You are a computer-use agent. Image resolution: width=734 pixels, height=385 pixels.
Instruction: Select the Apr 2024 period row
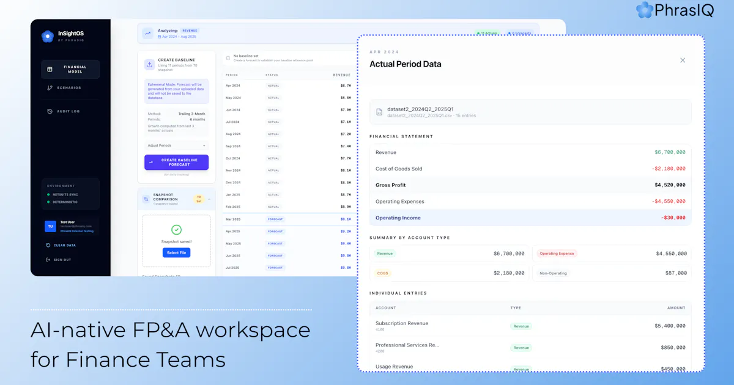tap(290, 86)
